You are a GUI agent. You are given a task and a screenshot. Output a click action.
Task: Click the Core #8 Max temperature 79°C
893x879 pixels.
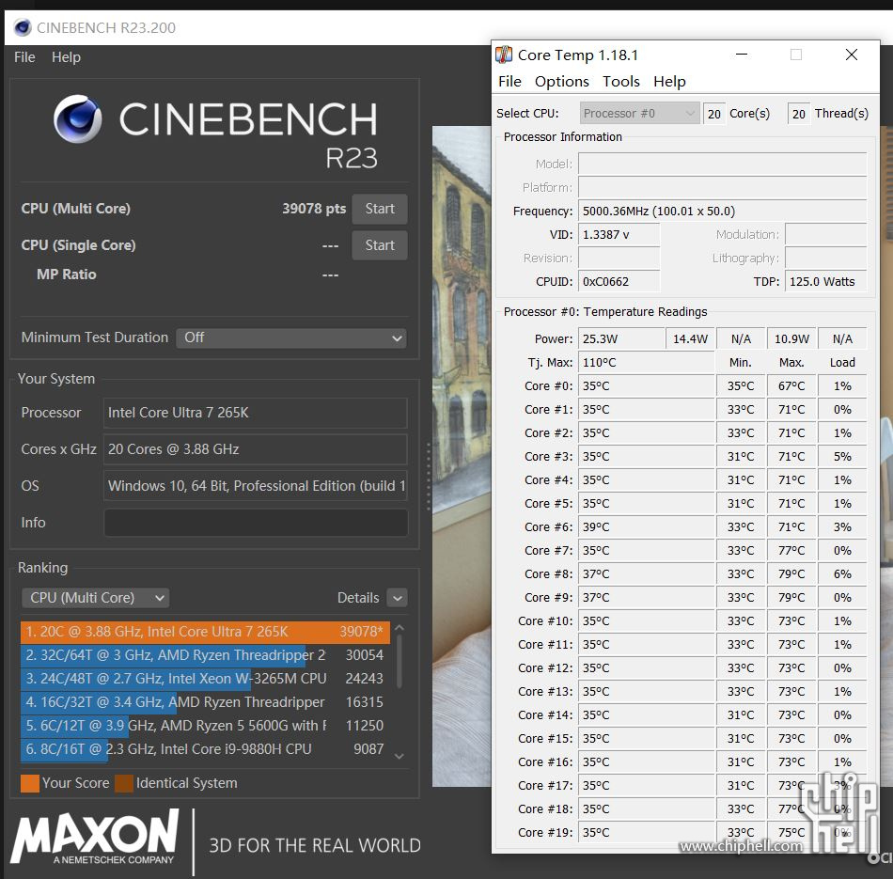[x=791, y=573]
